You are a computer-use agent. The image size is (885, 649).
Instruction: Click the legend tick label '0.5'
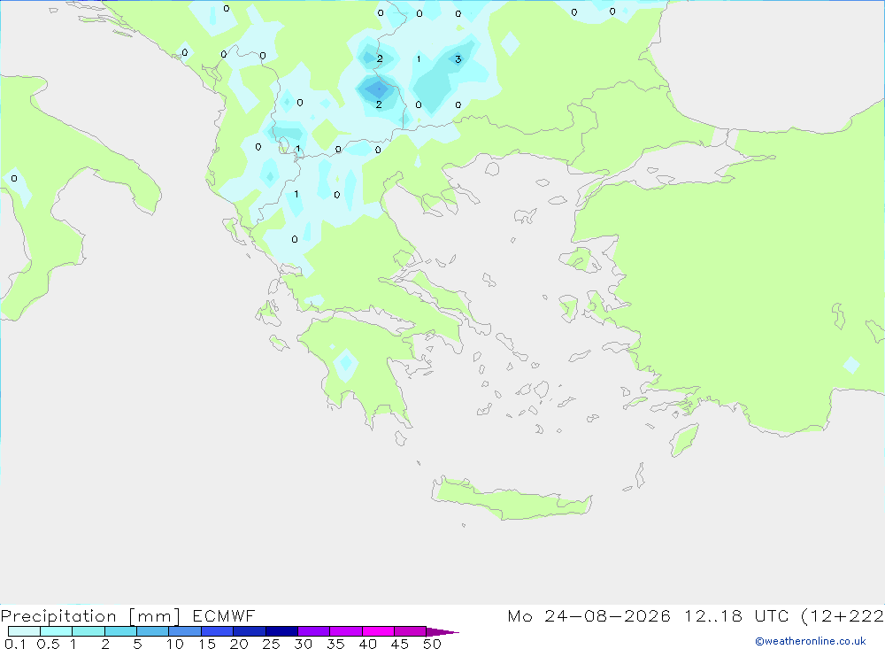coord(48,644)
